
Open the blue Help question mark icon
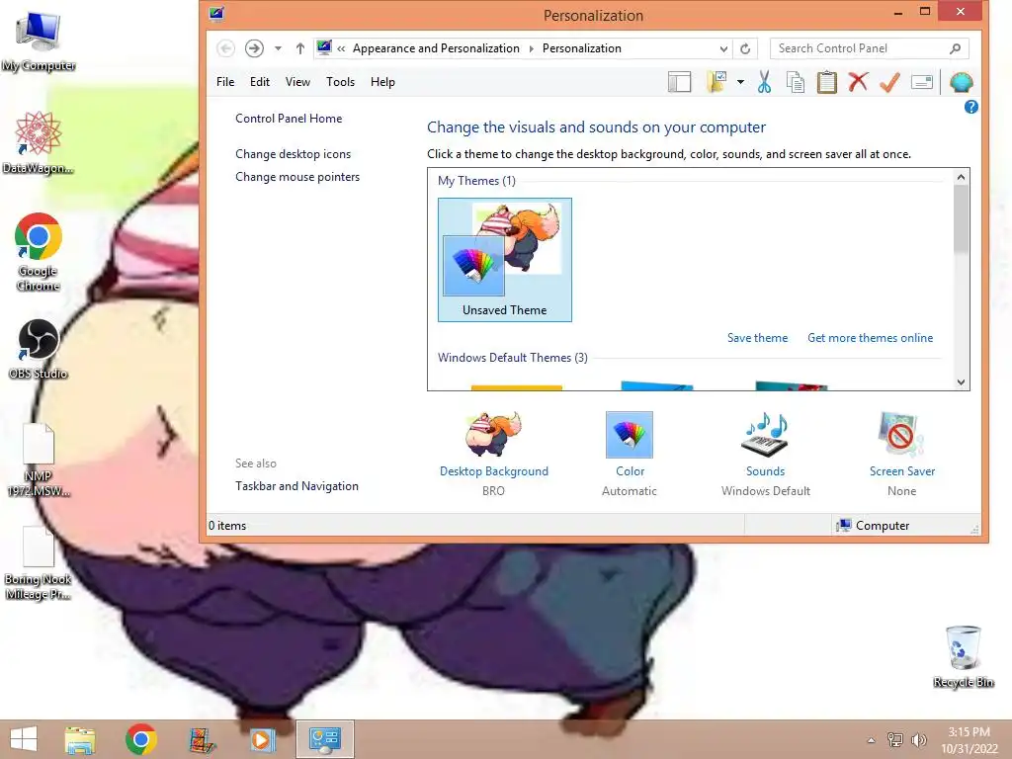click(970, 107)
